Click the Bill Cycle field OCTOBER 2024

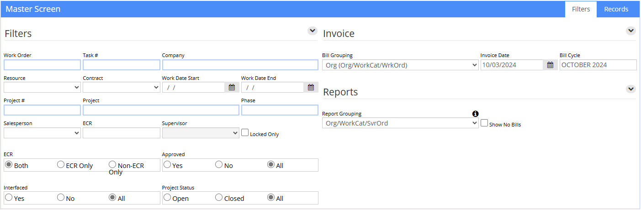(x=598, y=65)
